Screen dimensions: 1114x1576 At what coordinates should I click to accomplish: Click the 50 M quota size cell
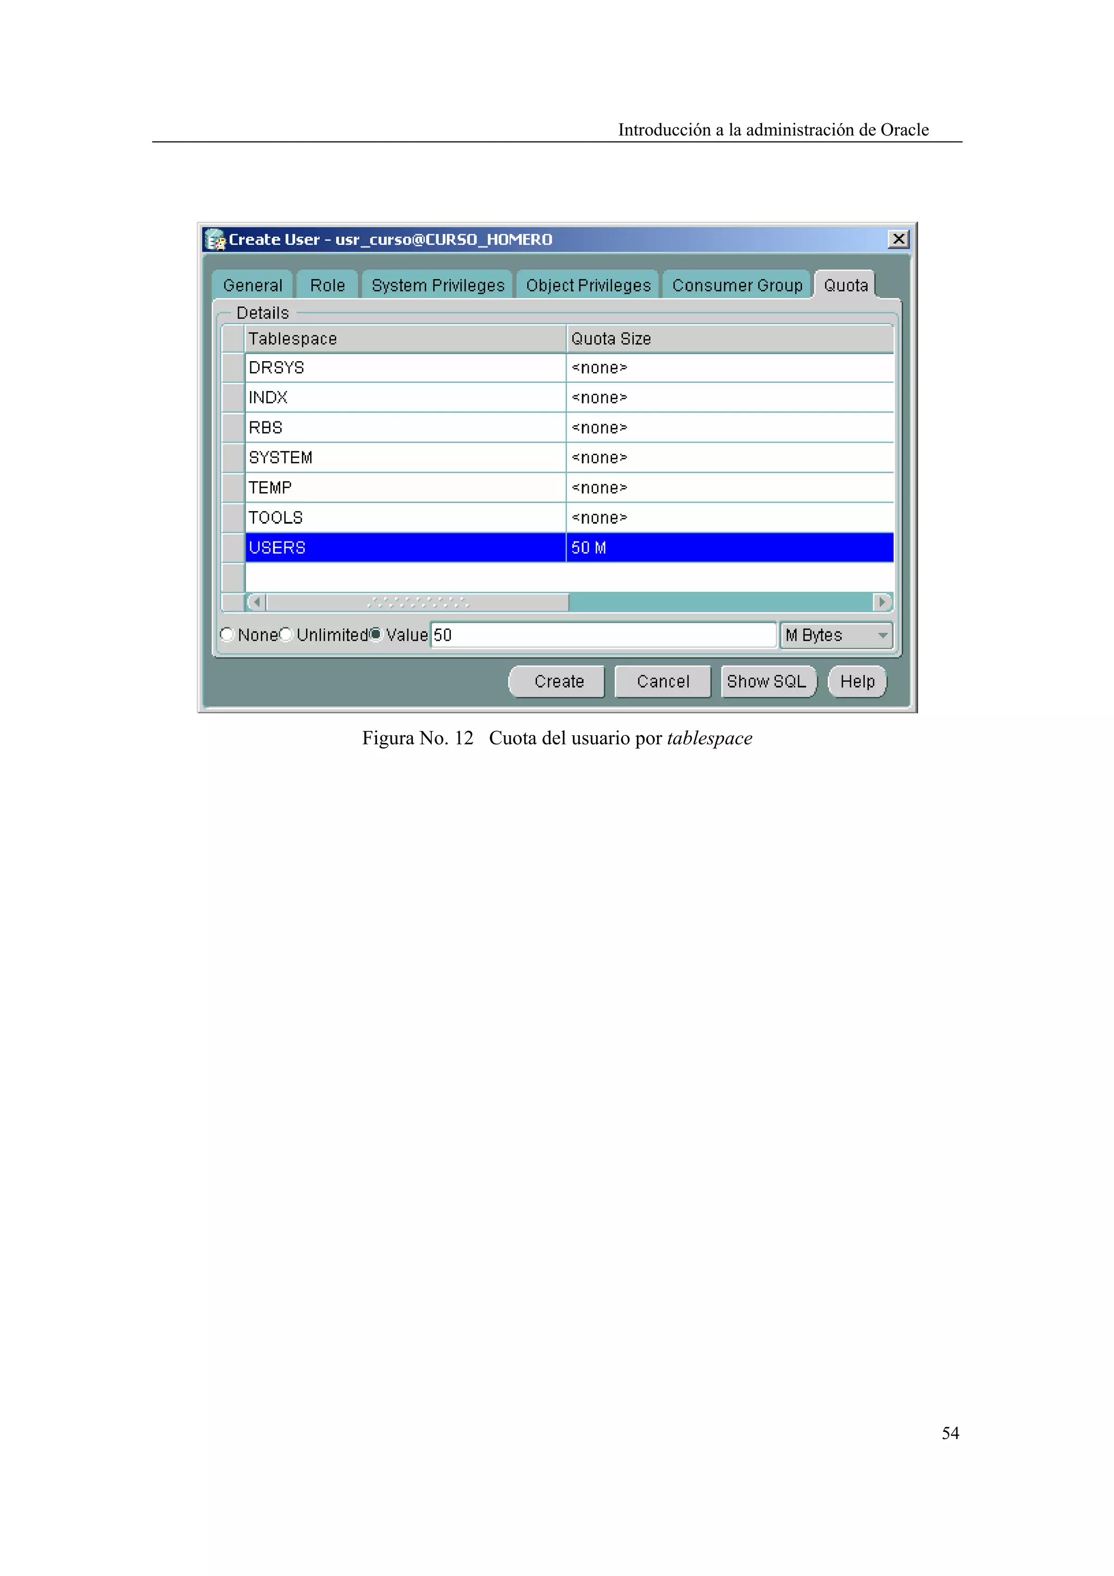coord(731,548)
